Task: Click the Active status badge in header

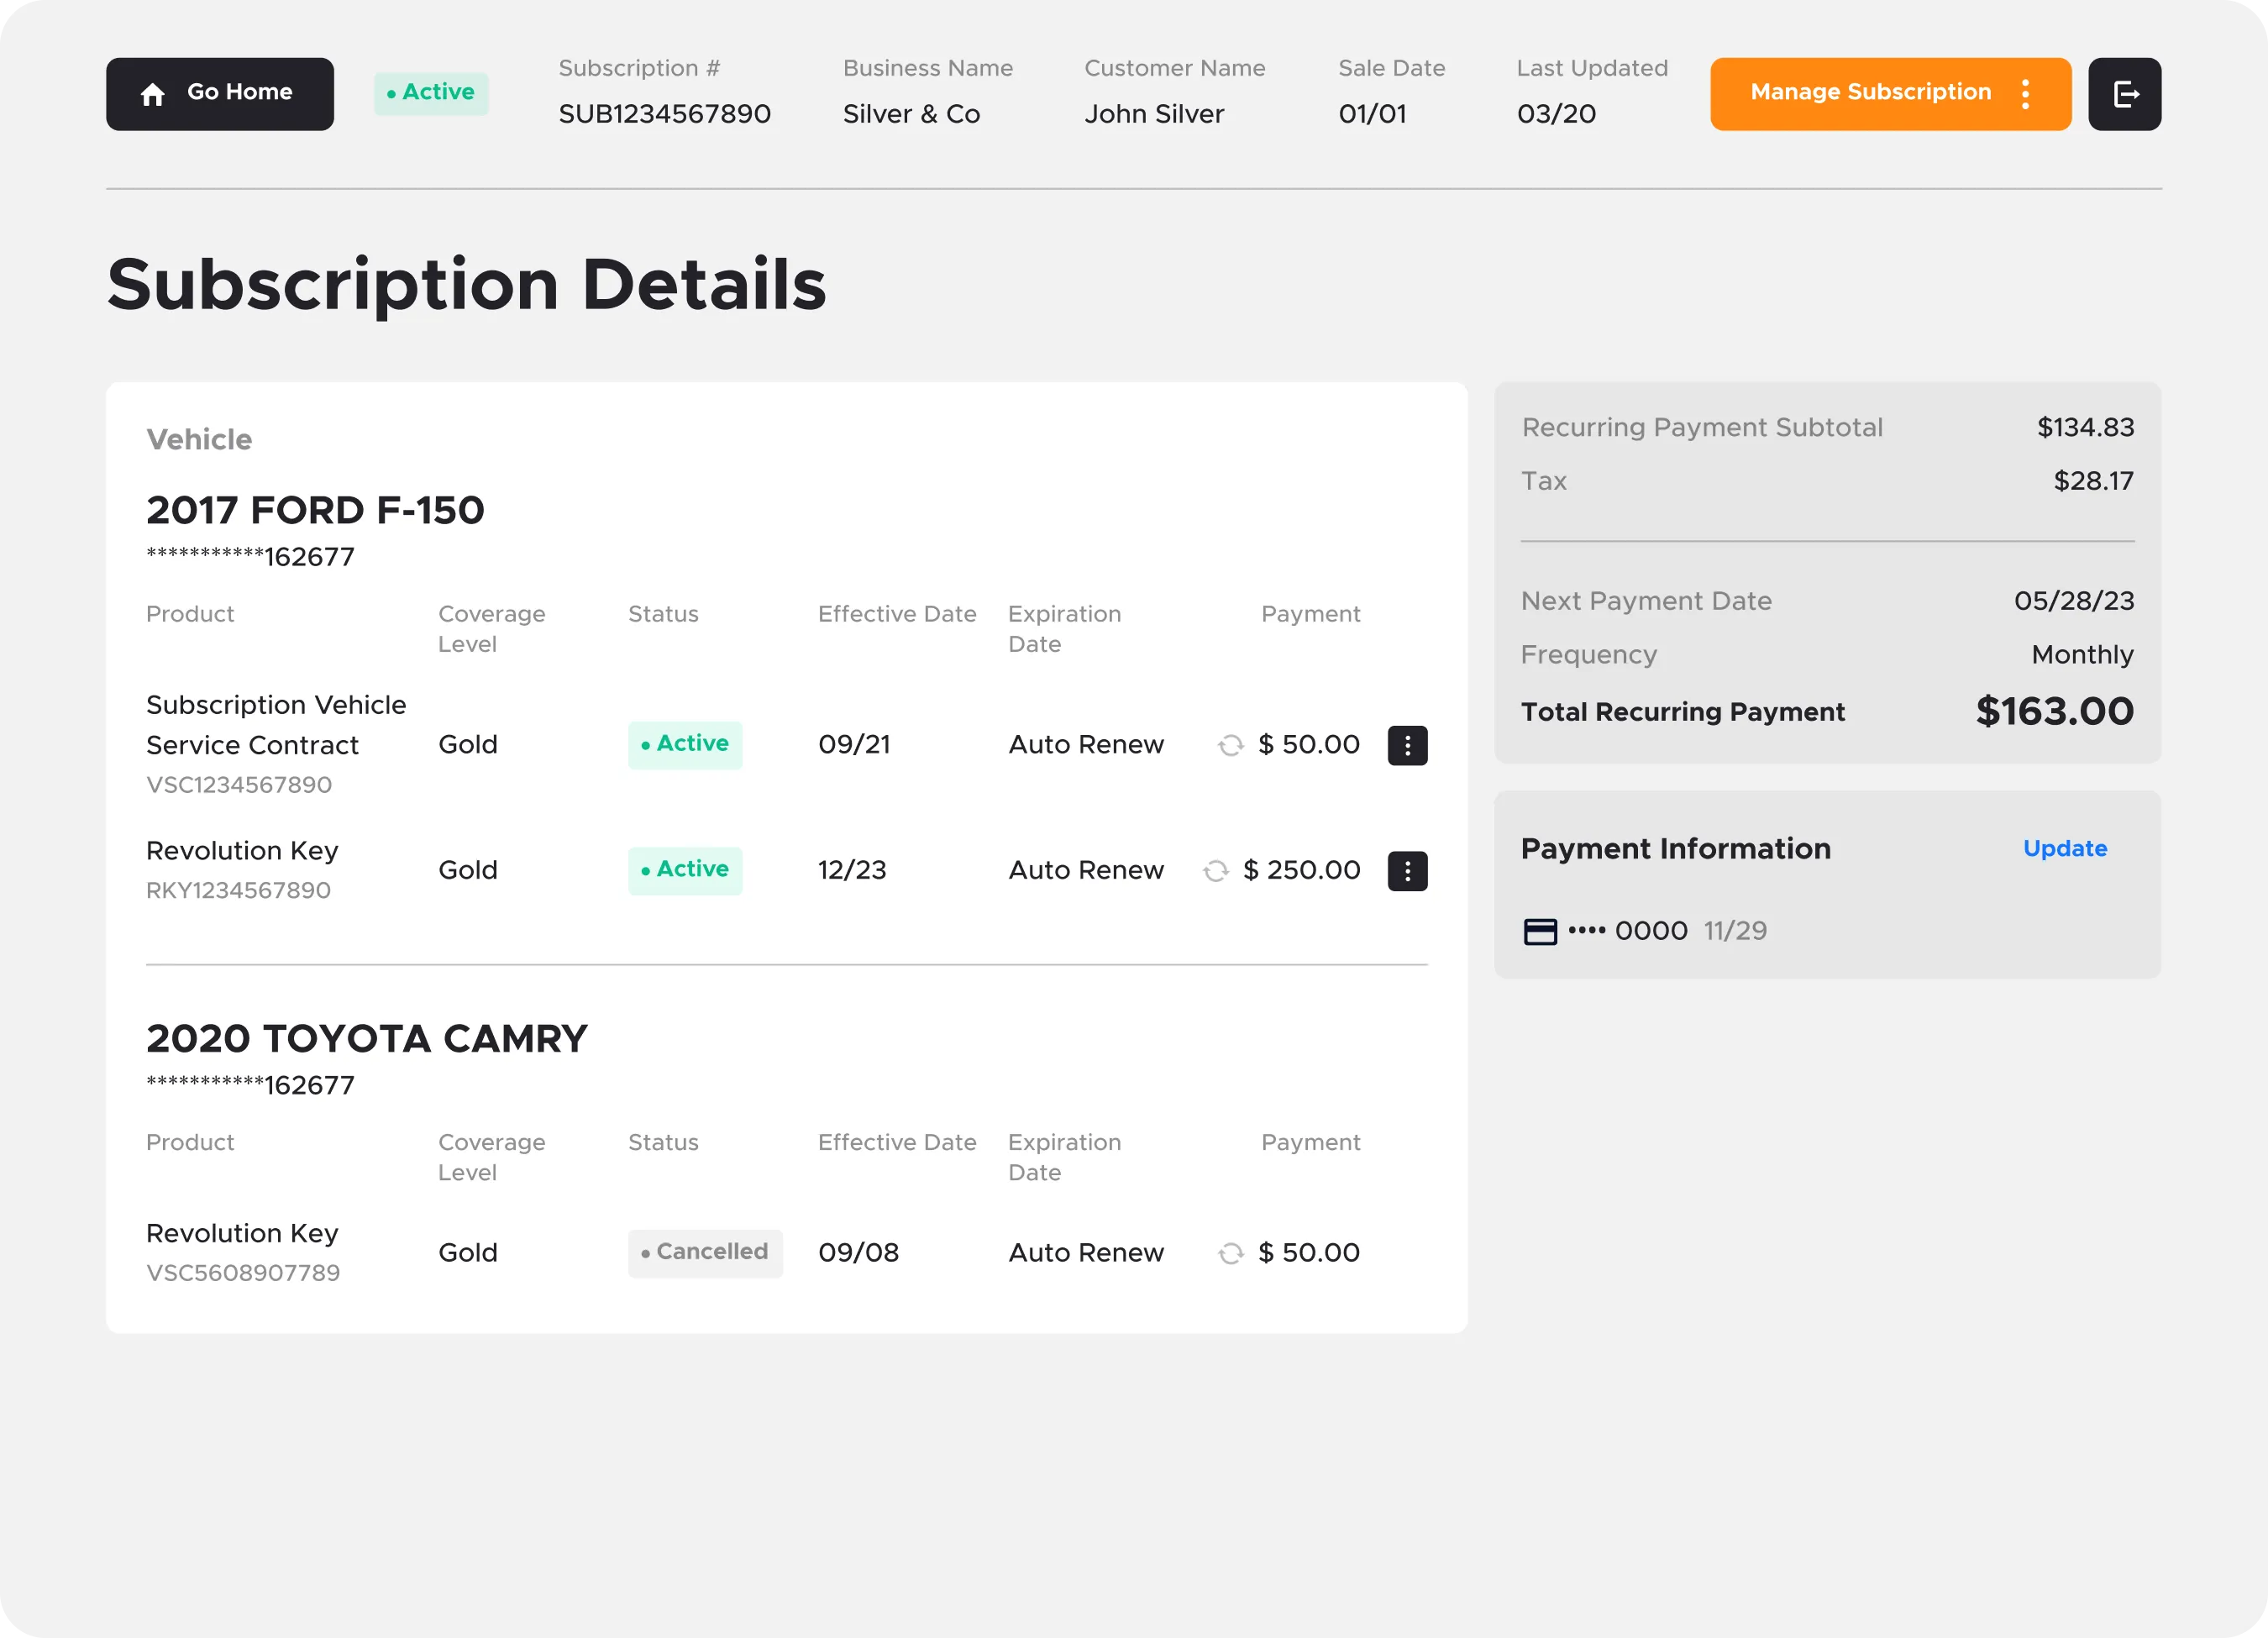Action: 431,93
